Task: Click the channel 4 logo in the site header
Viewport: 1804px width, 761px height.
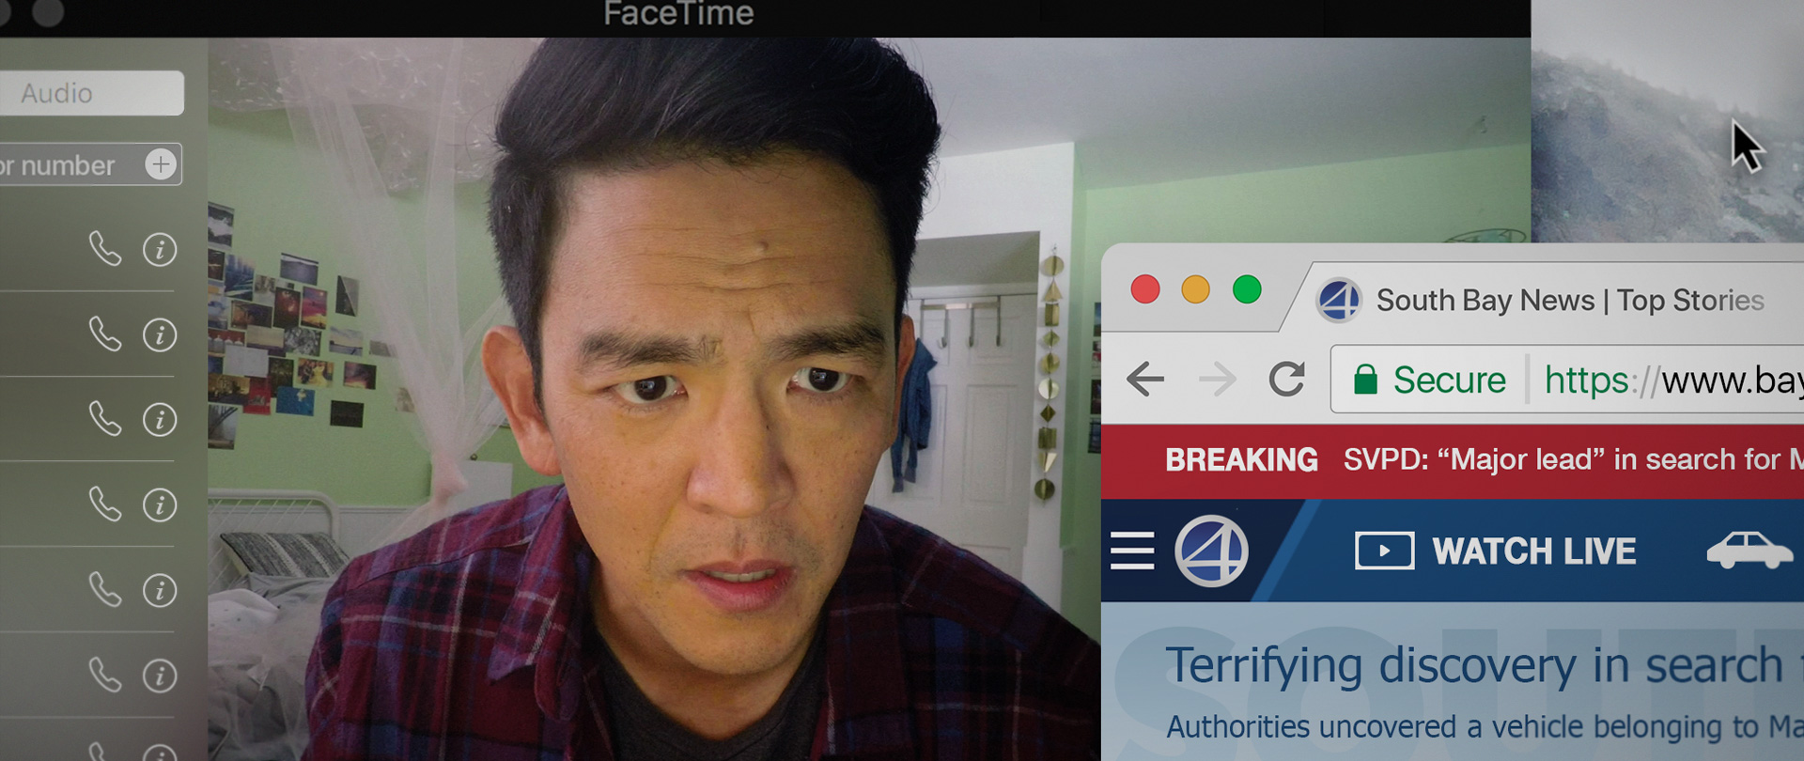Action: 1211,551
